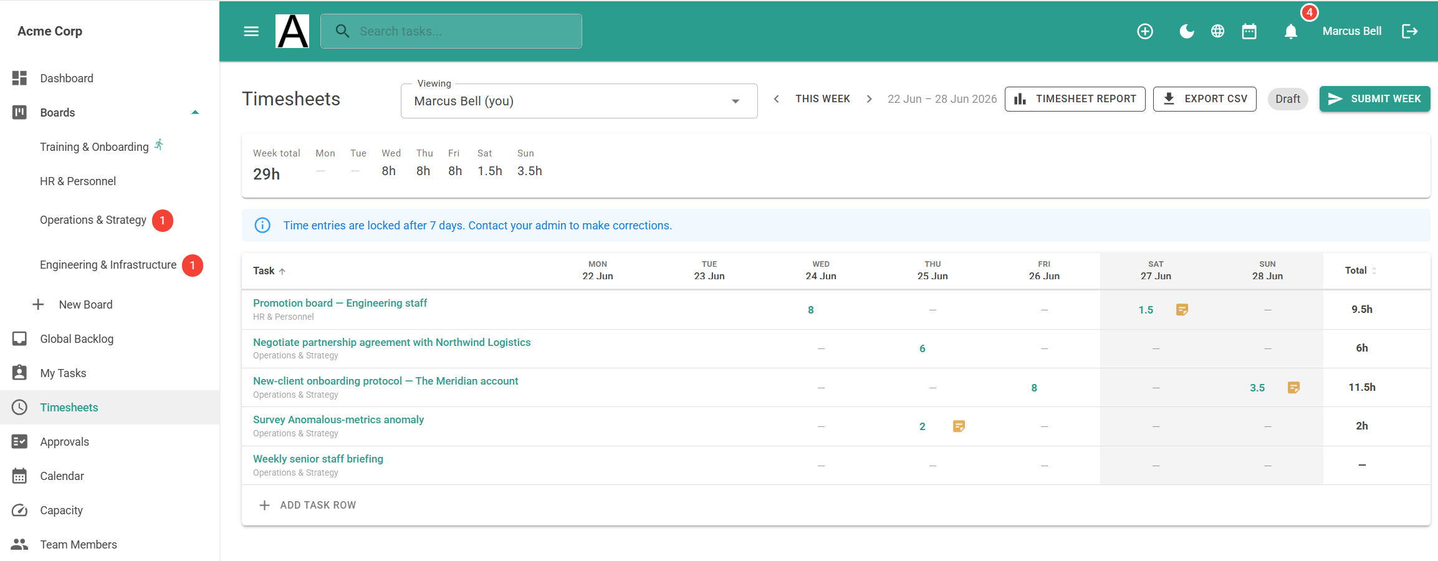Open the Promotion board — Engineering staff task link

click(x=340, y=303)
